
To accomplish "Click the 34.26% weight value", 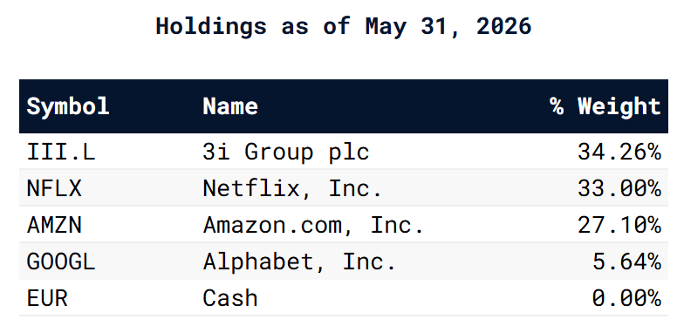I will 619,152.
